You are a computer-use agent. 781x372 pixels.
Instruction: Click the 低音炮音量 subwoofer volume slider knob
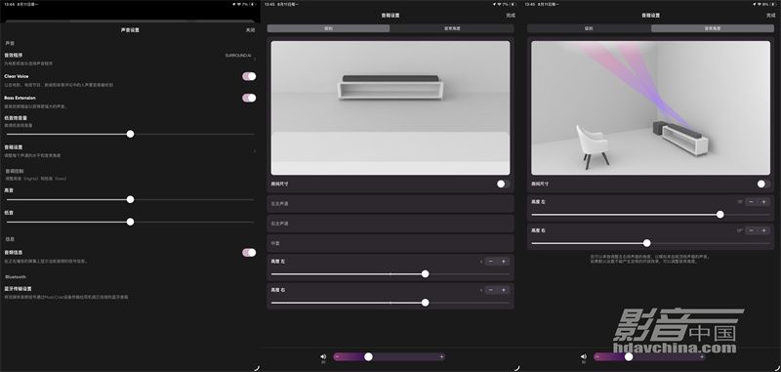130,134
